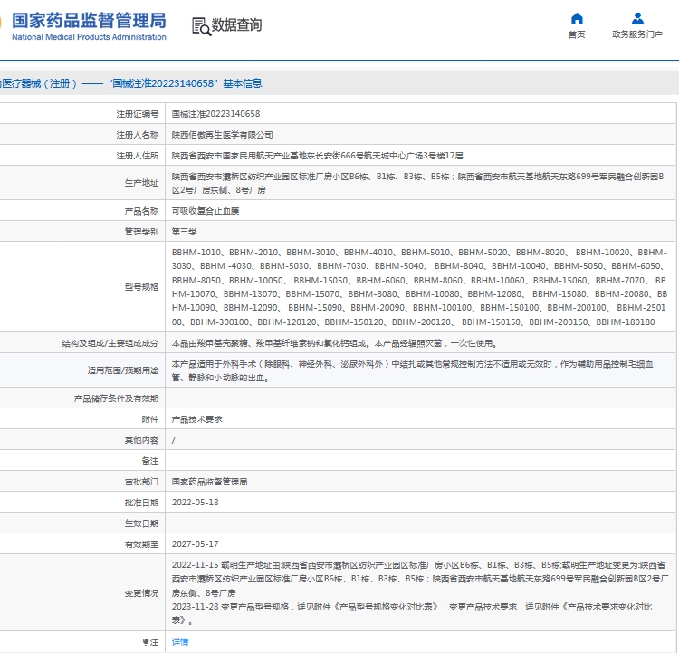Screen dimensions: 679x653
Task: Click attachment value 产品技术要求
Action: click(x=196, y=419)
